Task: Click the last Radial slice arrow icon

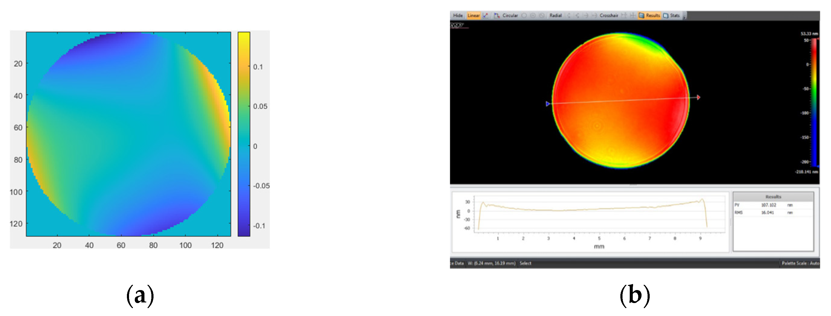Action: click(594, 15)
